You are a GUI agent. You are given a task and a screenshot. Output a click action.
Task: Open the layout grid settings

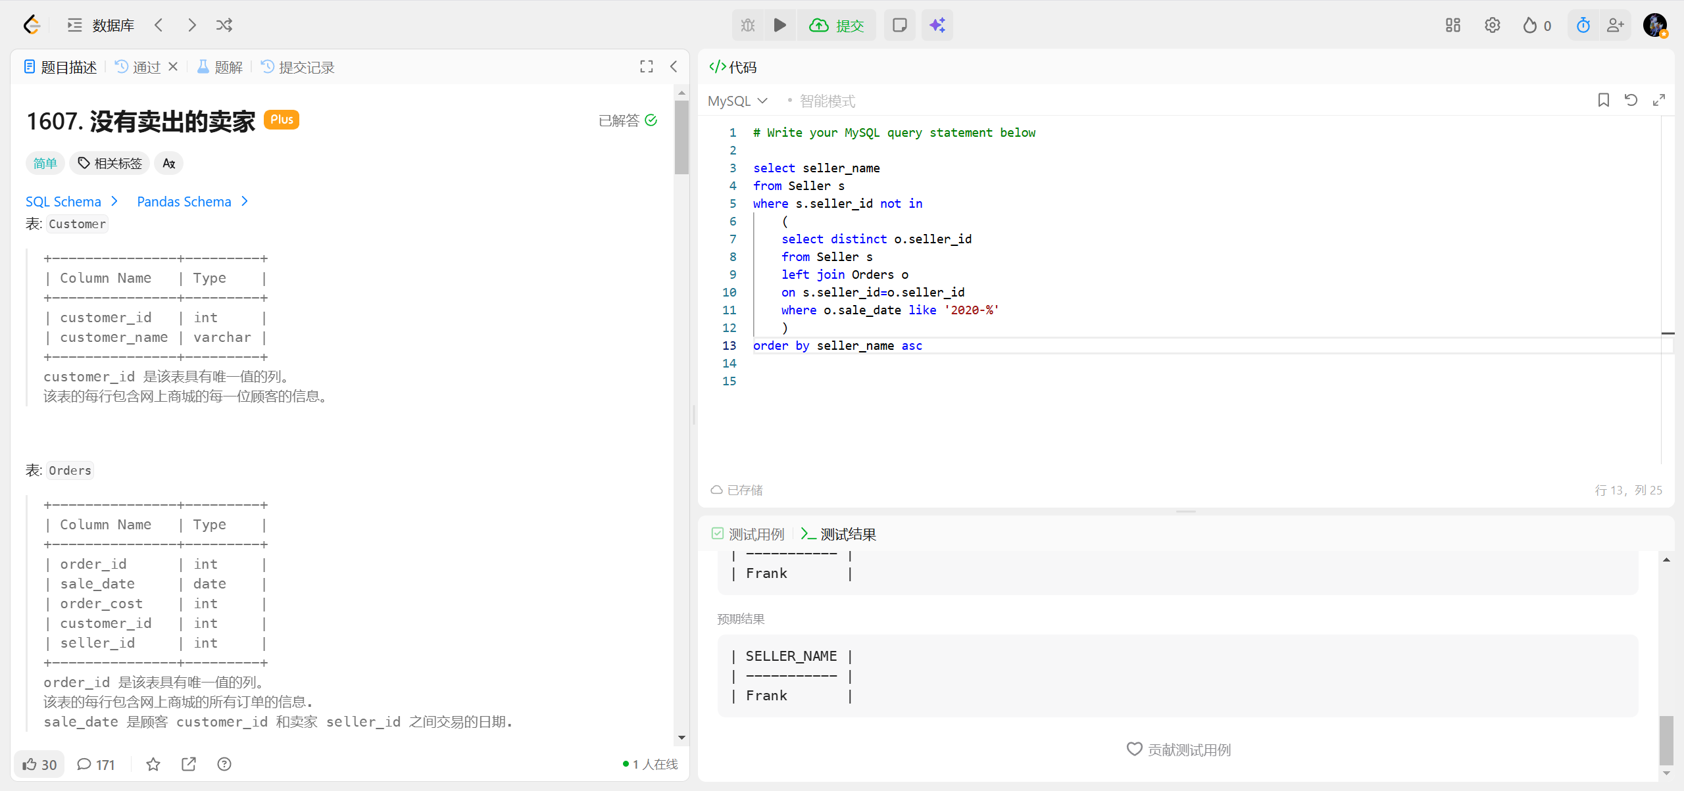coord(1452,25)
